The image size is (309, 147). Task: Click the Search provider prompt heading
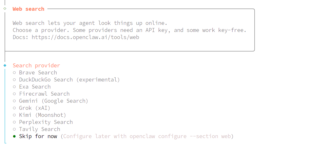(36, 66)
